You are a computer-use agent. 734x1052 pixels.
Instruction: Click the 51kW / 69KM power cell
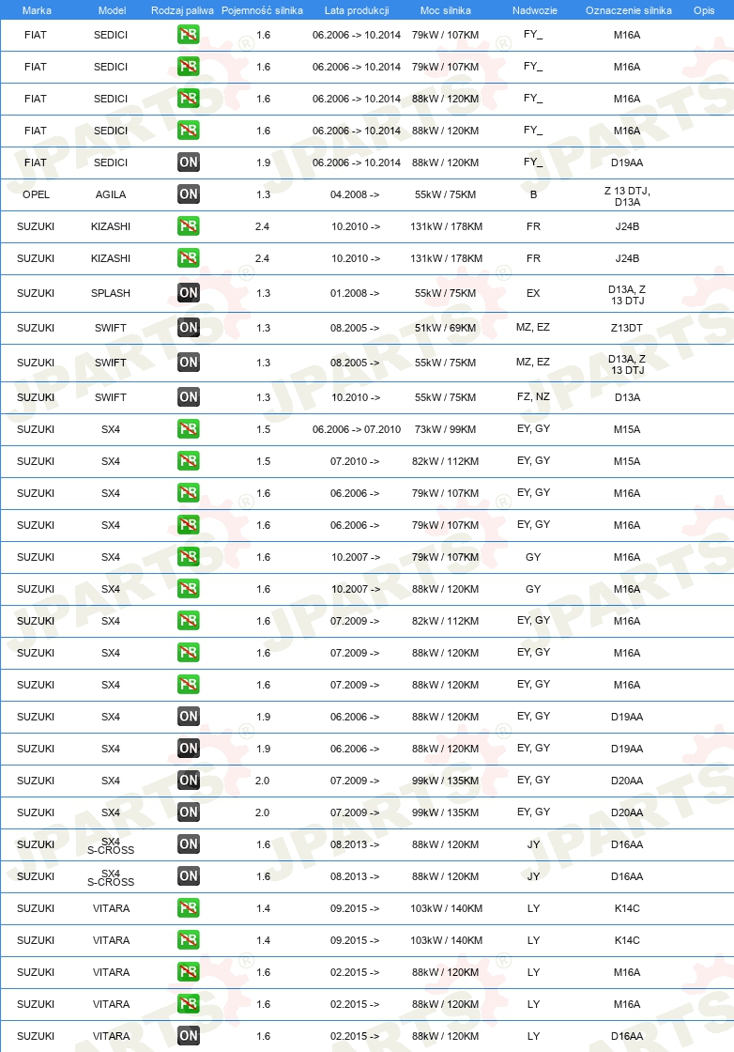[445, 328]
